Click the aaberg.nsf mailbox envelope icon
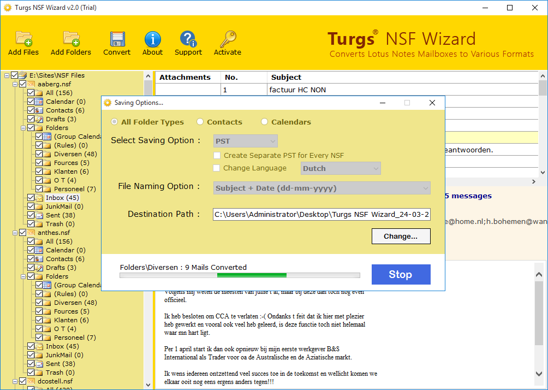The height and width of the screenshot is (390, 548). (31, 84)
